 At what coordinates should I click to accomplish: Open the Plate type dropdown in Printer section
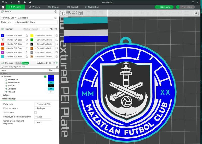click(36, 22)
